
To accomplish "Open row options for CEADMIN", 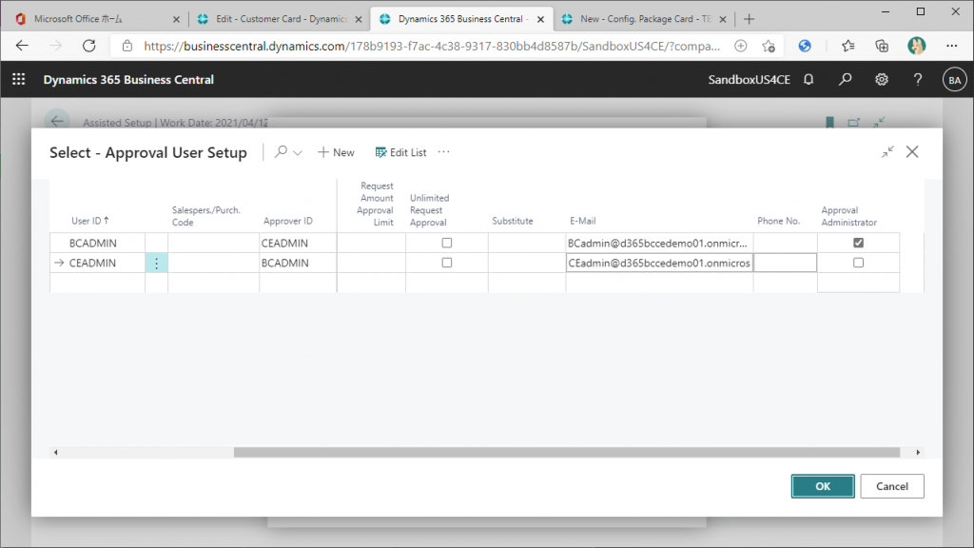I will [x=157, y=263].
